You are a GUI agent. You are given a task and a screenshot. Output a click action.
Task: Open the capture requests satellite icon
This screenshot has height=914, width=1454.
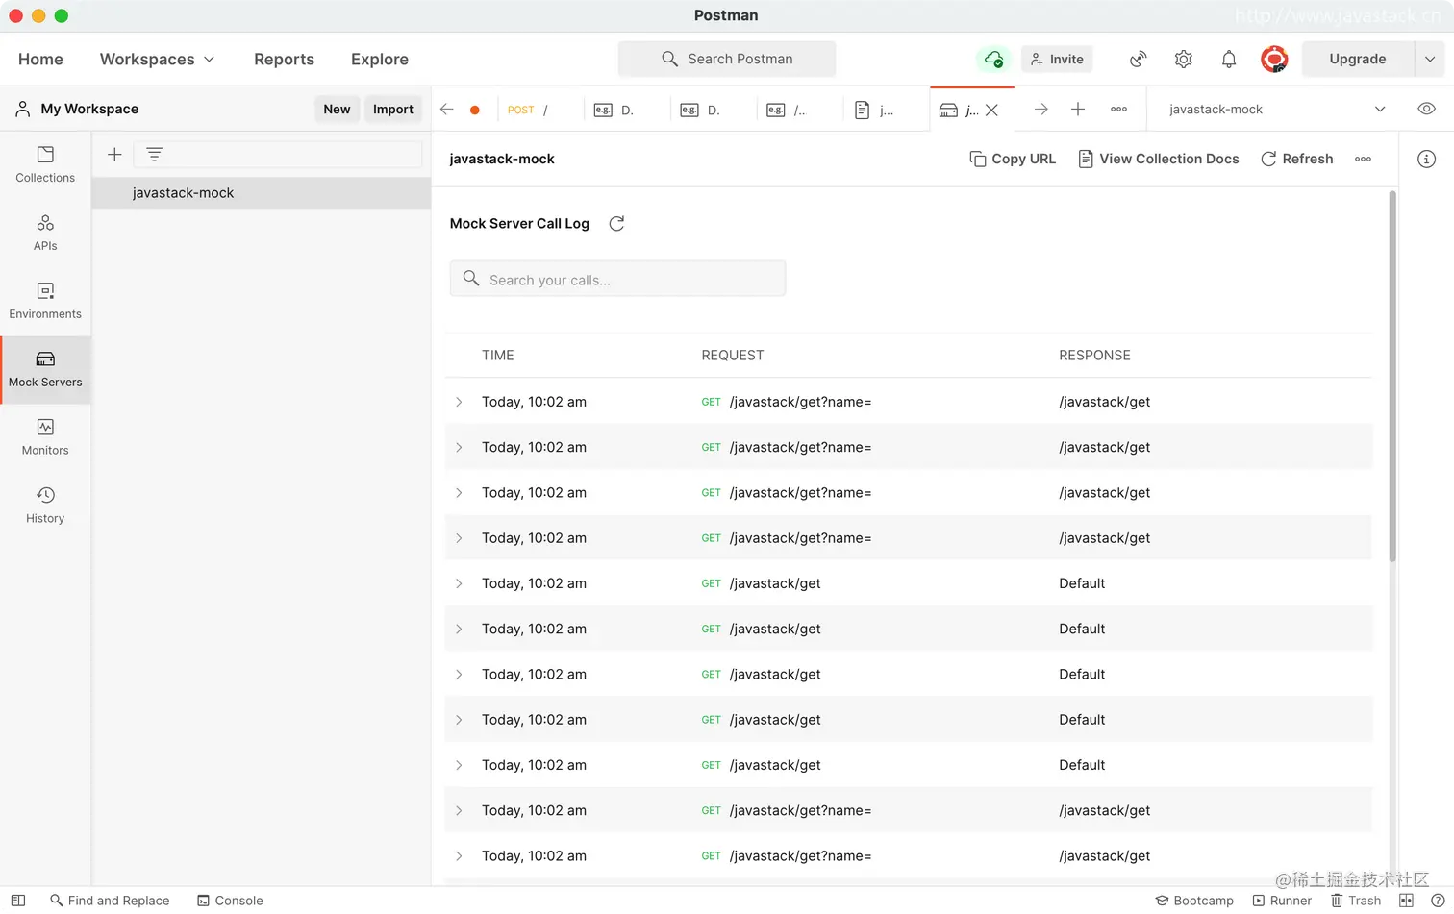[x=1139, y=59]
